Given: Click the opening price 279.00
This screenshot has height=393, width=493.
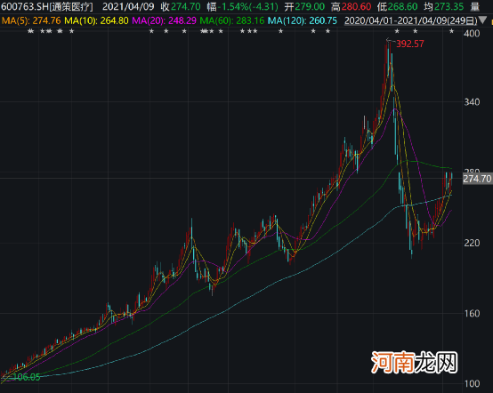Looking at the screenshot, I should click(x=310, y=6).
